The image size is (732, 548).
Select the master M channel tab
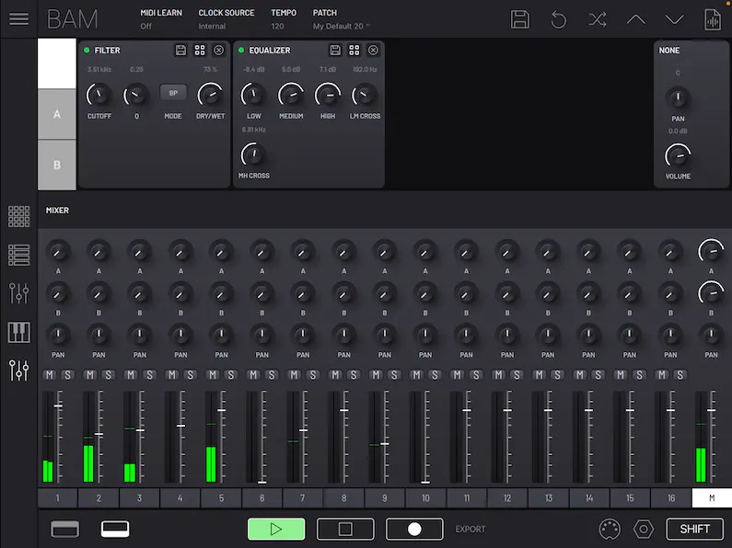click(712, 498)
